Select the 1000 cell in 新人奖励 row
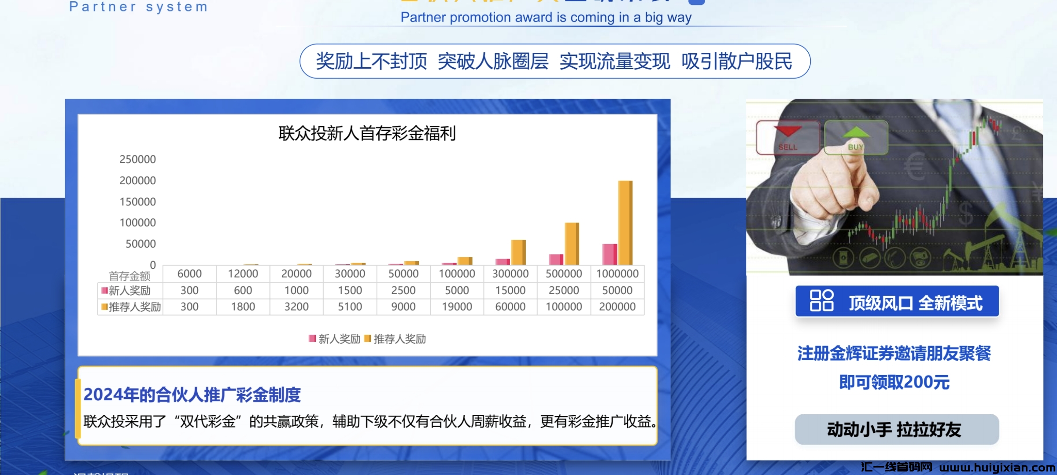The height and width of the screenshot is (475, 1057). click(x=296, y=290)
